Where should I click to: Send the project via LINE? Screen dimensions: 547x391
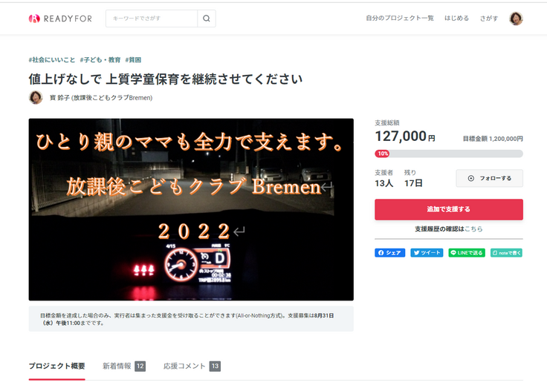pos(467,253)
